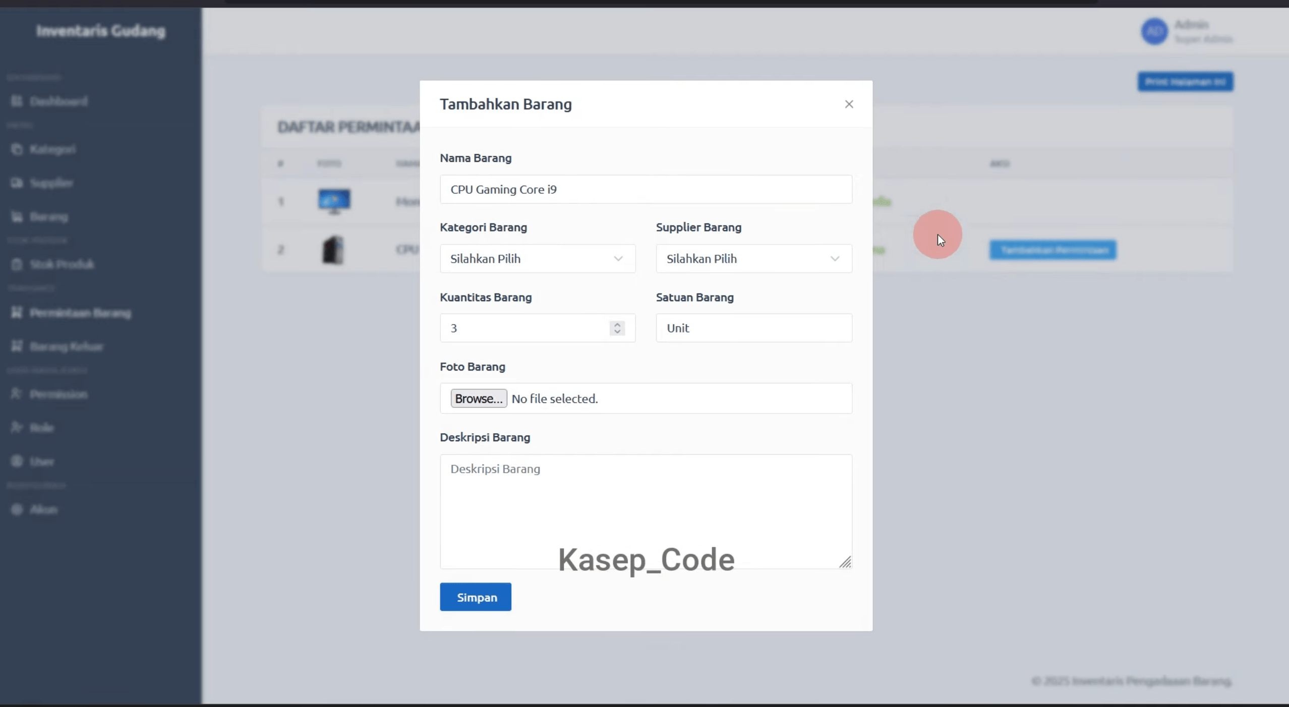1289x707 pixels.
Task: Click the Nama Barang input field
Action: point(646,189)
